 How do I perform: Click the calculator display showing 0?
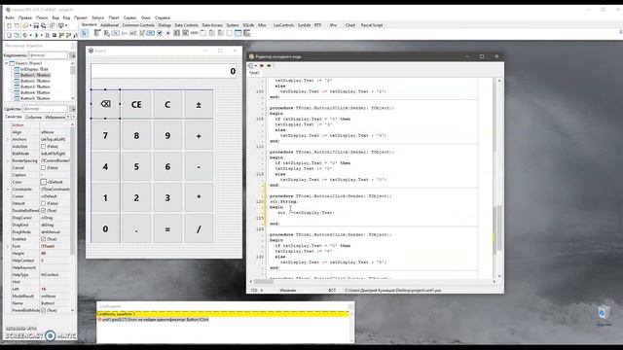pyautogui.click(x=164, y=71)
